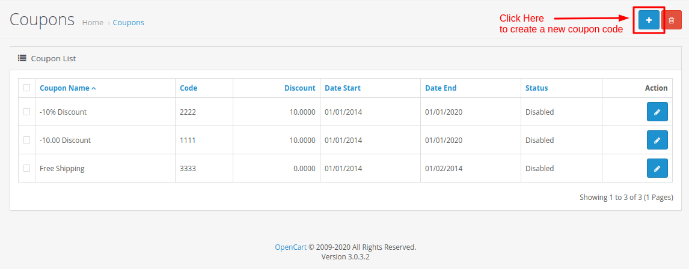Click the Free Shipping row's 'Disabled' status

coord(540,169)
